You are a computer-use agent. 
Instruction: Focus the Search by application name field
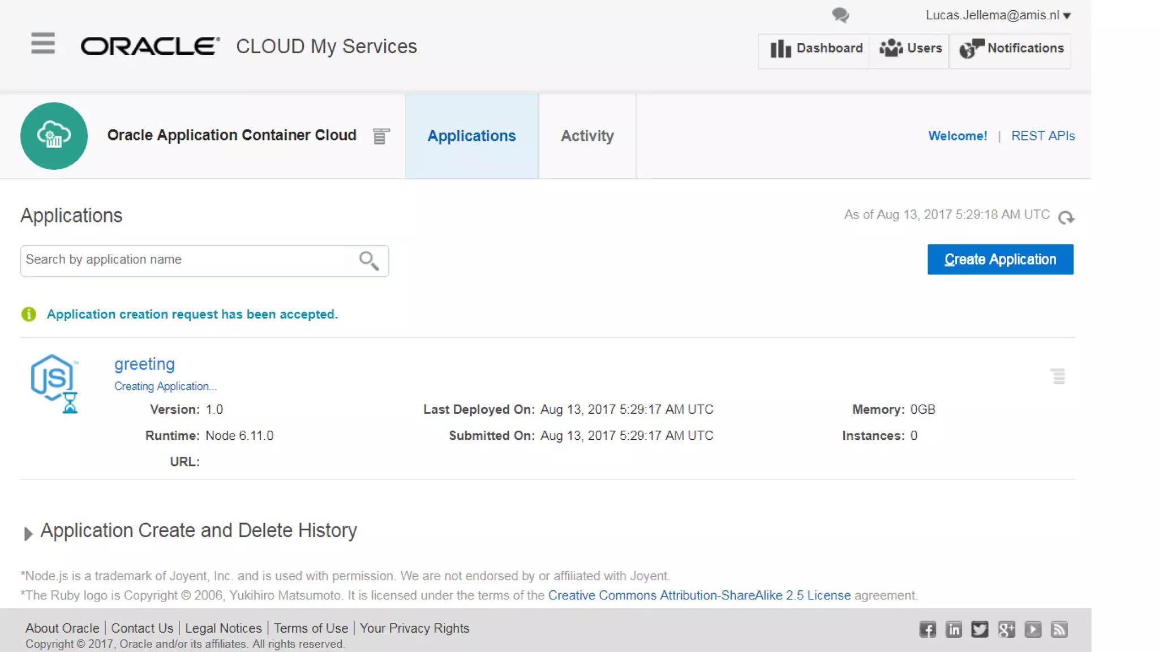tap(187, 260)
